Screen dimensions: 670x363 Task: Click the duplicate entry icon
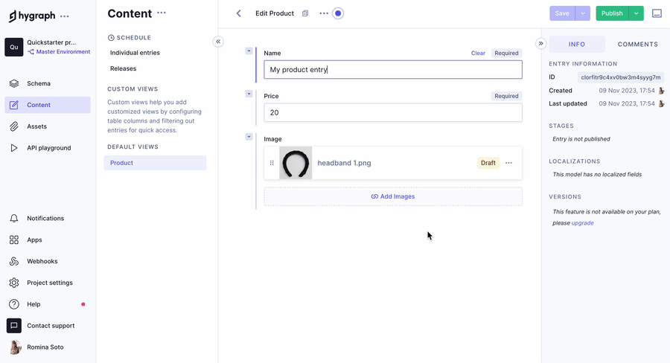point(305,13)
